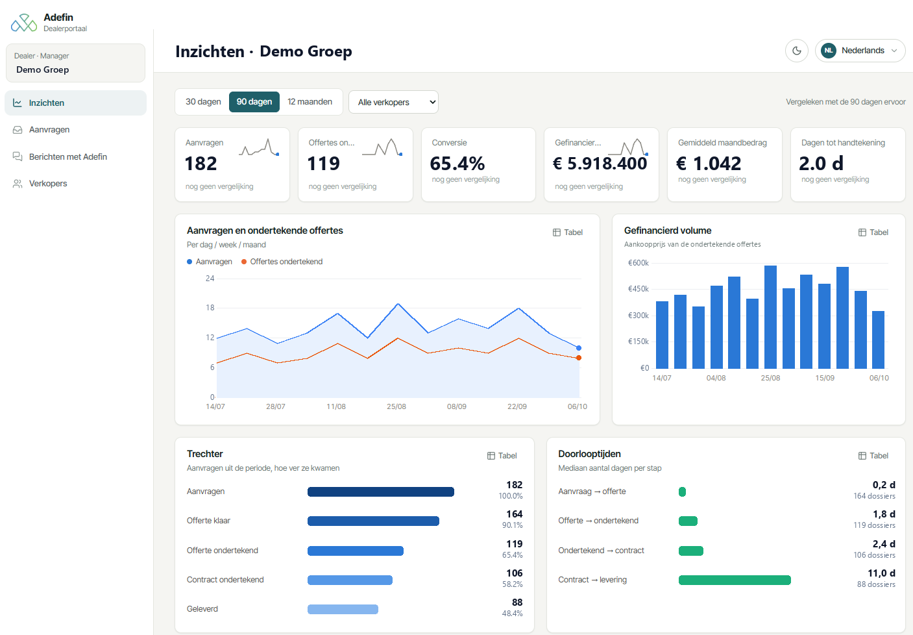Switch Trechter panel to Tabel view
The image size is (913, 635).
click(502, 456)
